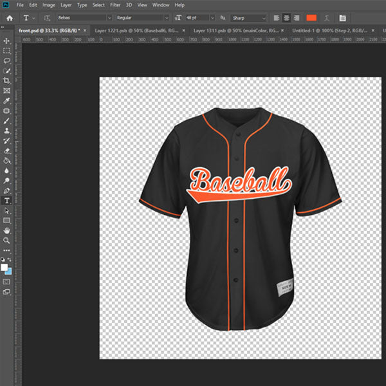
Task: Select the Move tool
Action: point(7,41)
